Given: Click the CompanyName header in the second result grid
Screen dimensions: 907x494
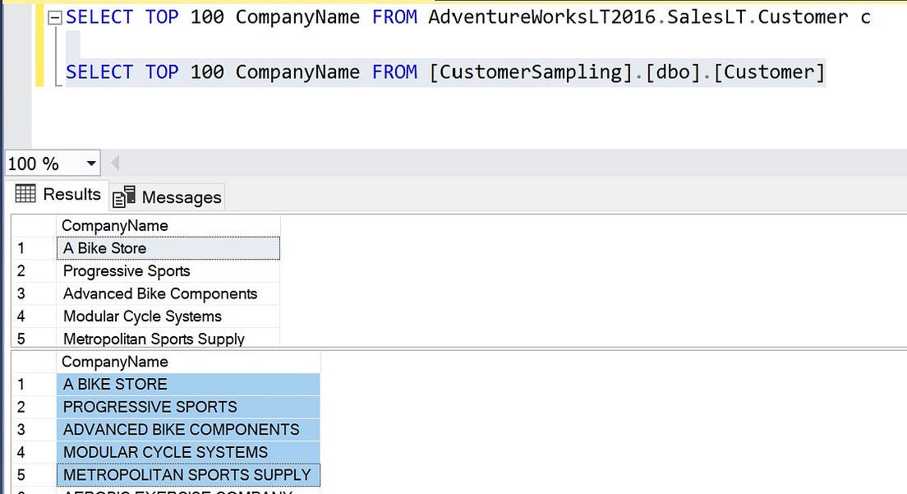Looking at the screenshot, I should point(115,362).
